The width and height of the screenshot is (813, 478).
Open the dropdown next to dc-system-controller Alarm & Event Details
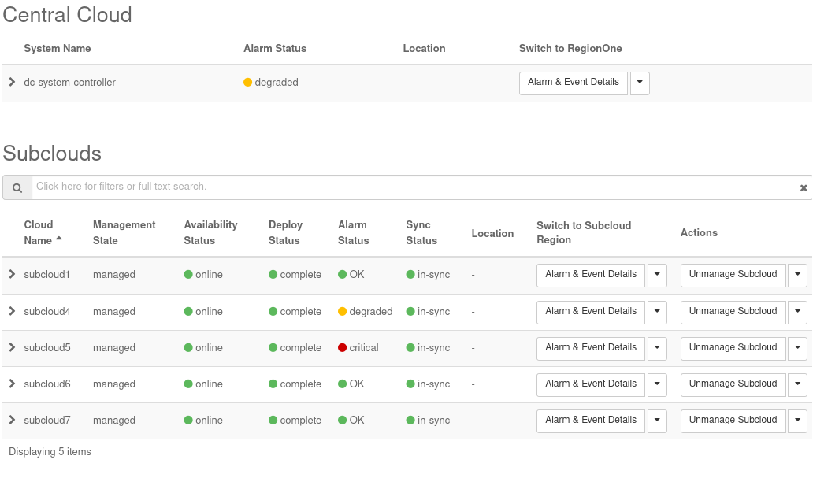[640, 83]
